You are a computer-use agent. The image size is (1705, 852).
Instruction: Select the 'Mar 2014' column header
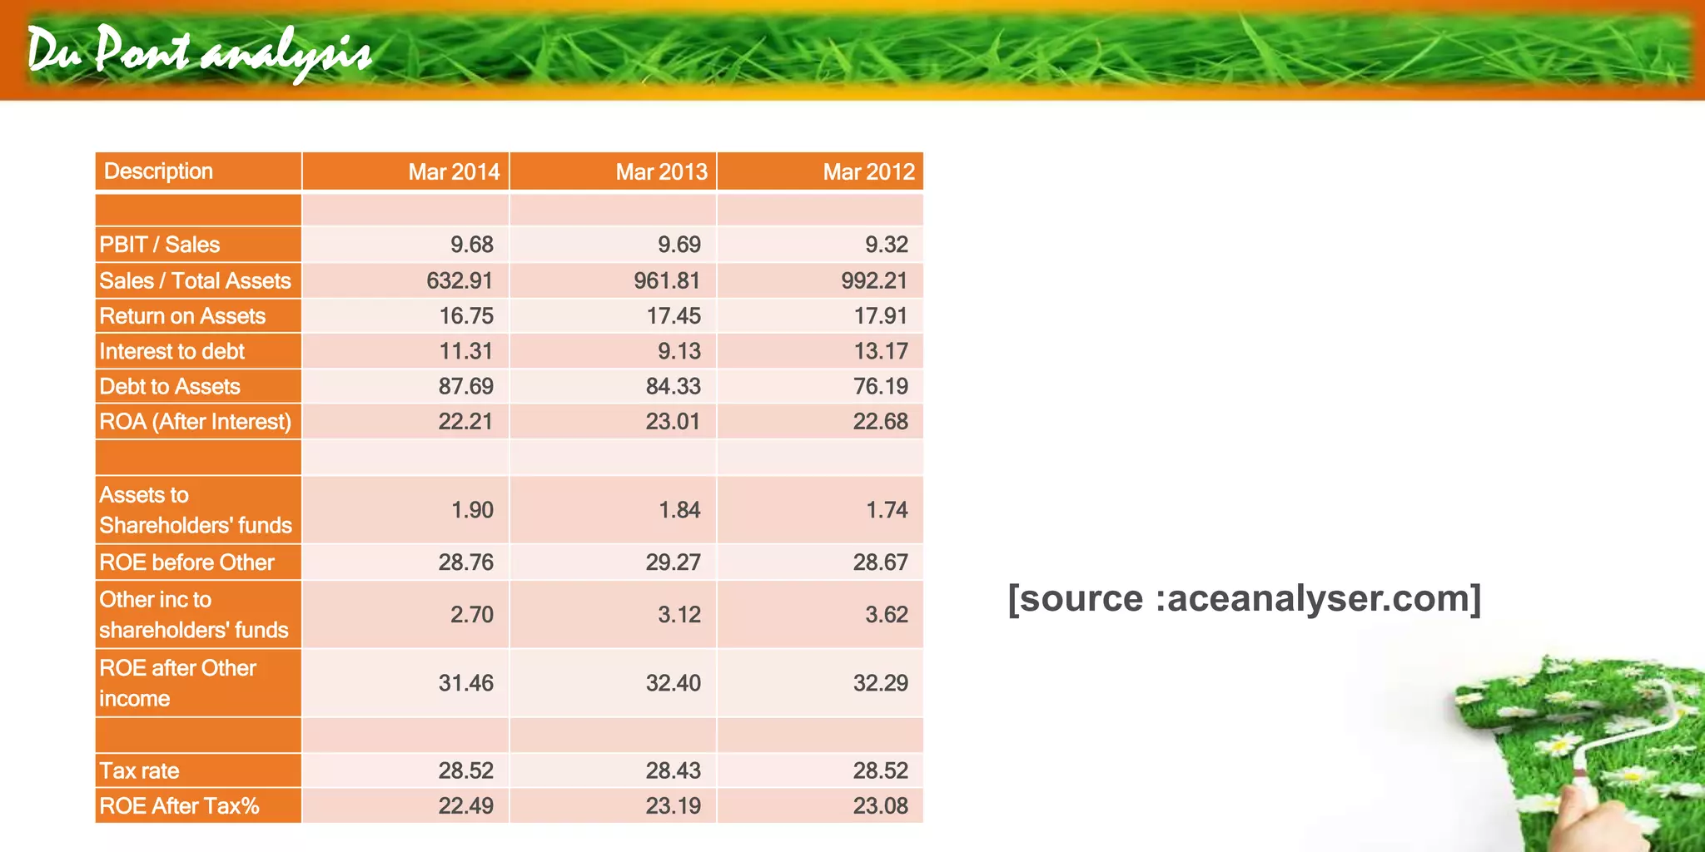(454, 171)
